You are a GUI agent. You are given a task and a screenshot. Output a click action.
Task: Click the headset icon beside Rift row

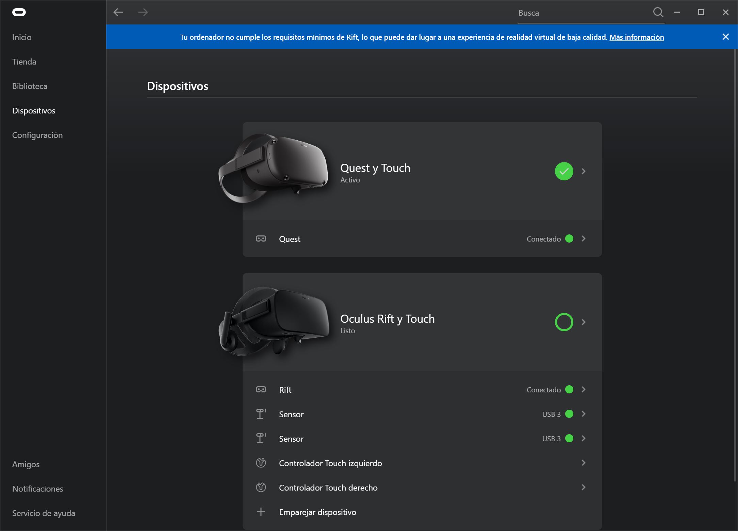261,390
